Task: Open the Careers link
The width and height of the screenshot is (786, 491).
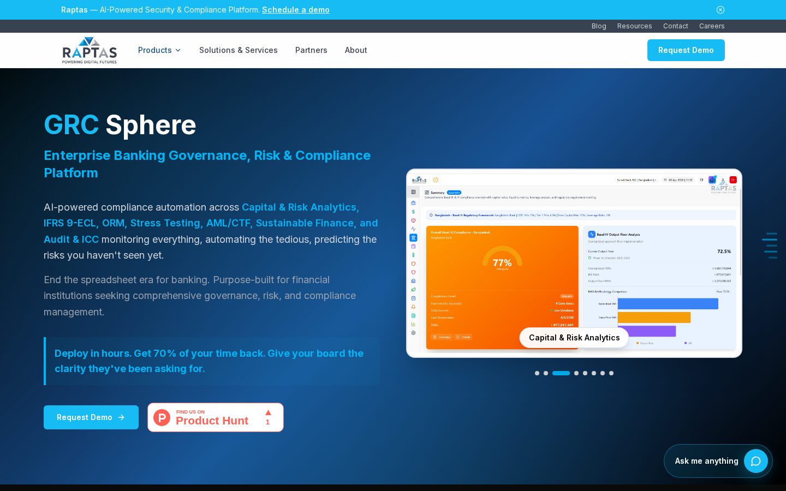Action: (x=712, y=26)
